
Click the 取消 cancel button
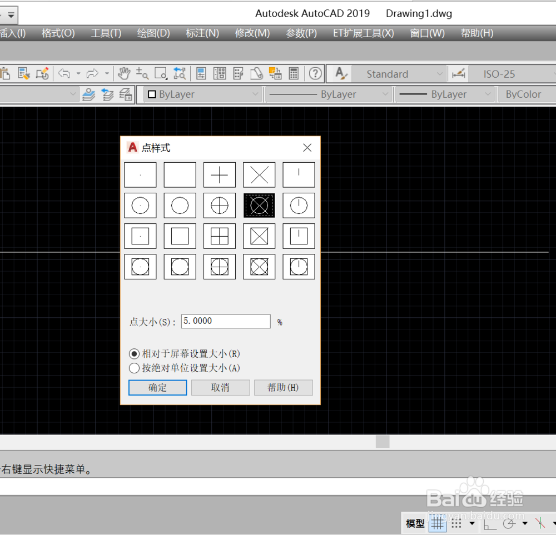tap(220, 388)
